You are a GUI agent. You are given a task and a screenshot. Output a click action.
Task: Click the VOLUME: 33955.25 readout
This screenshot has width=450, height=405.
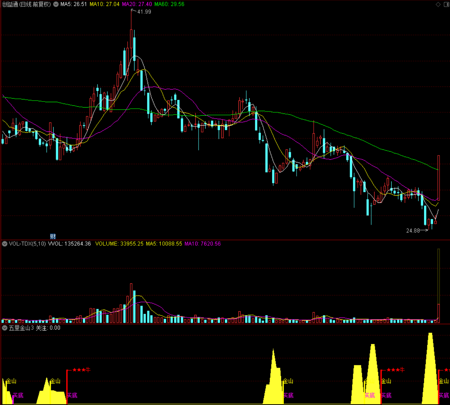point(119,244)
